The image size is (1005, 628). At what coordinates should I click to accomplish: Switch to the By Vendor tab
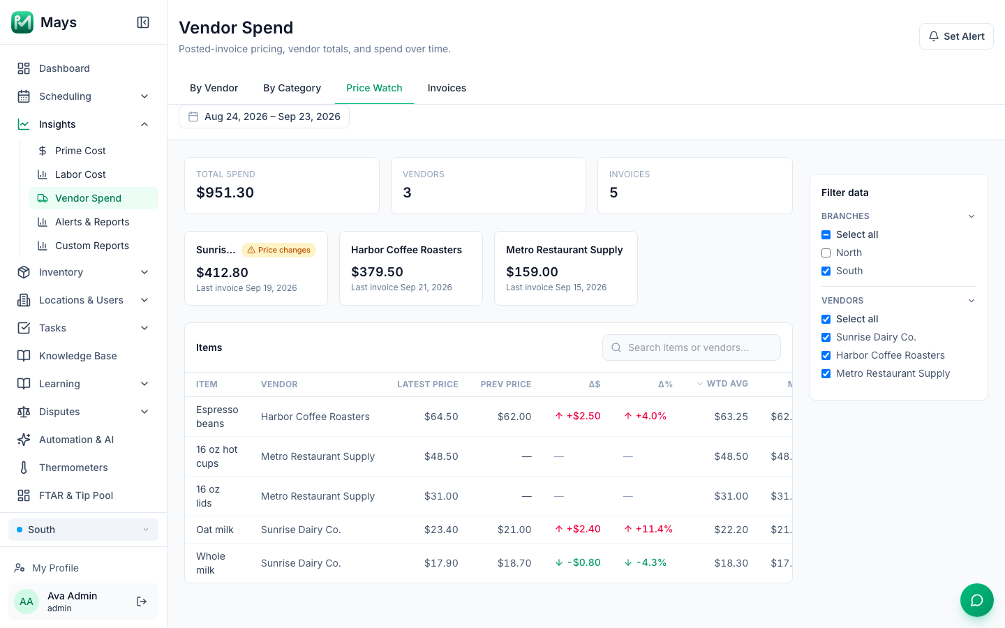(214, 88)
